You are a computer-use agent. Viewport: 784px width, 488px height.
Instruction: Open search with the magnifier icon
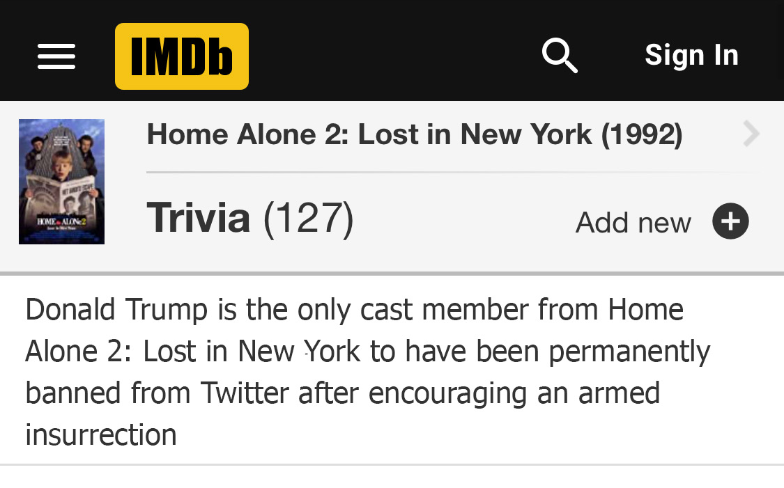(x=560, y=56)
